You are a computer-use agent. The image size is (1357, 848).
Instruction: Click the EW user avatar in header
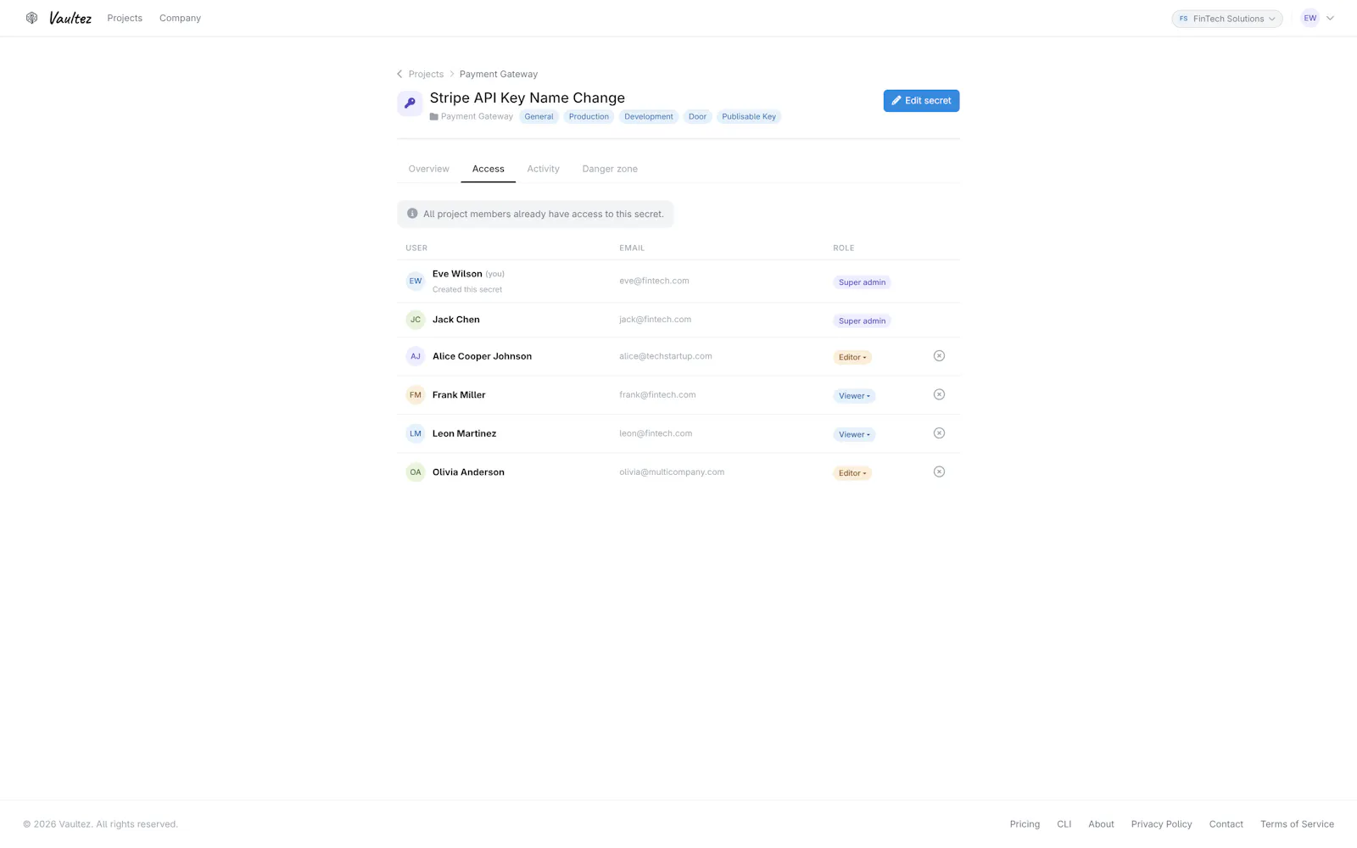coord(1310,18)
